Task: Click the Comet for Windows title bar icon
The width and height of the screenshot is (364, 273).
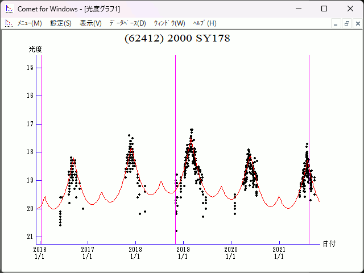Action: [9, 9]
